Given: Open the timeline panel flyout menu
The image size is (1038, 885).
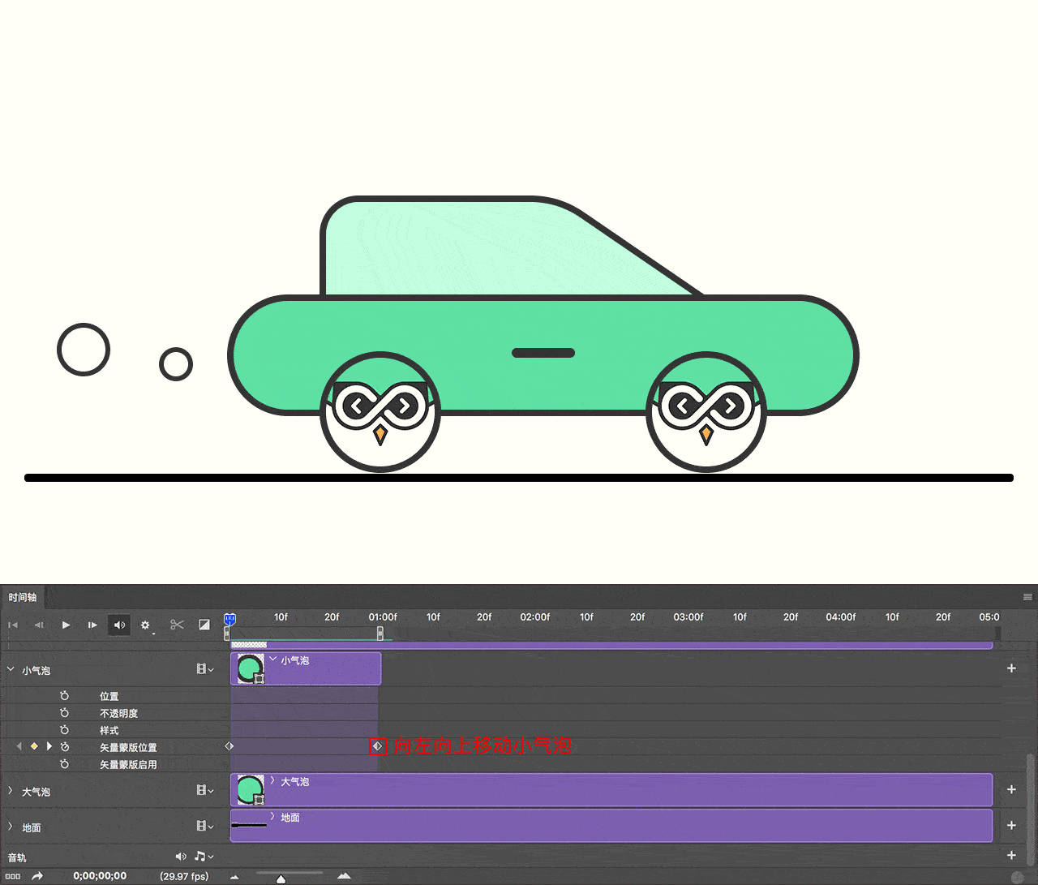Looking at the screenshot, I should 1027,597.
